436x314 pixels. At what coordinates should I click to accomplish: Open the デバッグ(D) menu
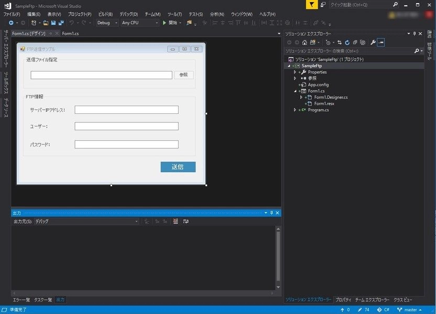[129, 14]
